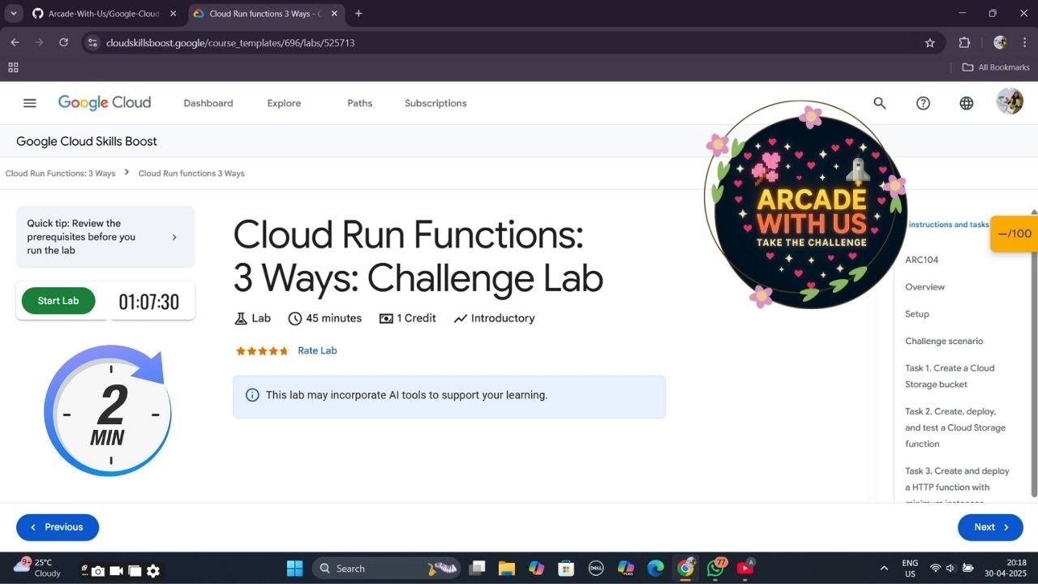This screenshot has width=1038, height=584.
Task: Jump to ARC104 in the outline
Action: pos(921,260)
